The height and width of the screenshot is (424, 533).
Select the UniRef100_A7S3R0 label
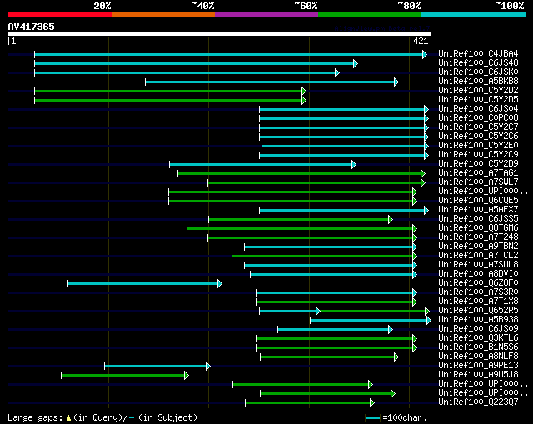tap(478, 292)
